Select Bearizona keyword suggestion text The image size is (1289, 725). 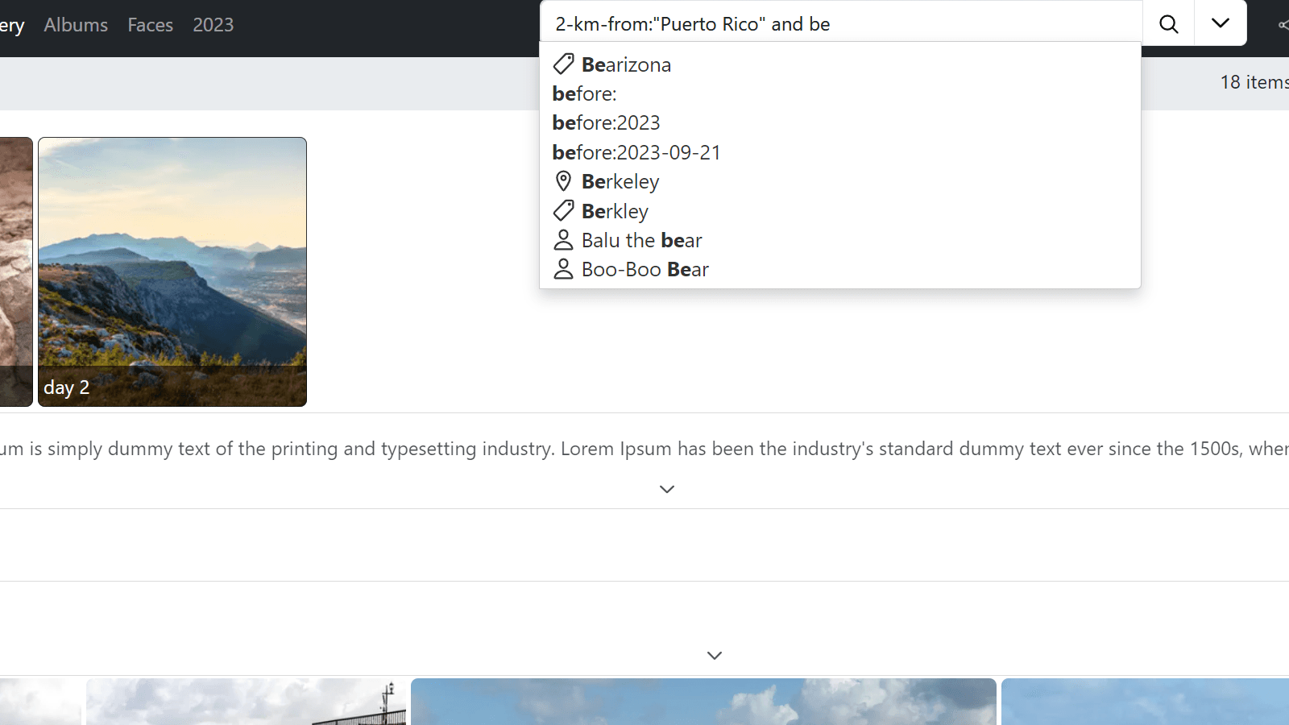coord(627,64)
